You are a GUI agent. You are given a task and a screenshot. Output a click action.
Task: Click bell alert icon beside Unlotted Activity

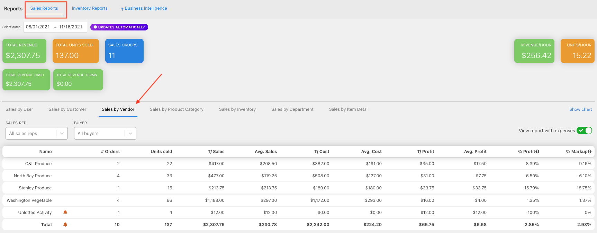65,212
